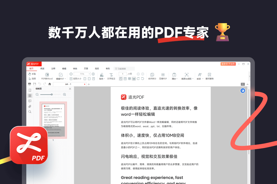Select the 手型 hand tool mode
This screenshot has width=277, height=184.
pos(32,74)
